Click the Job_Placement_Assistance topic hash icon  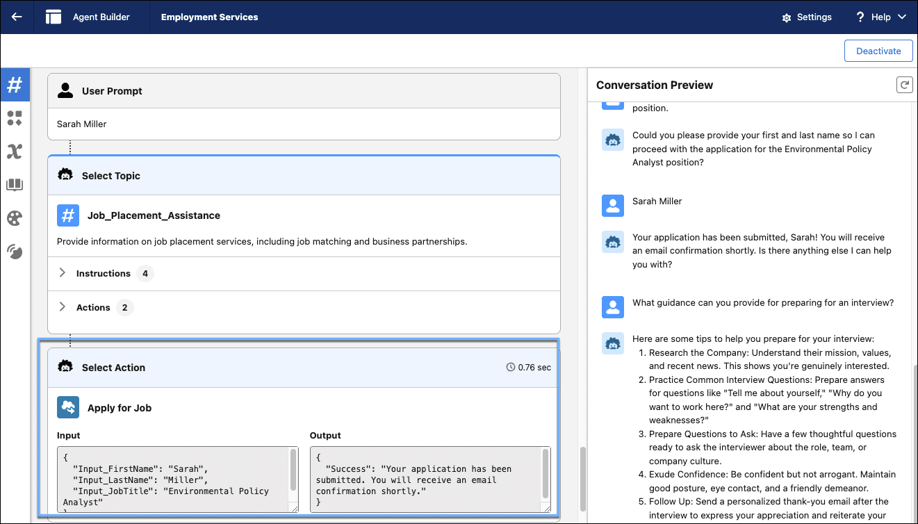coord(68,215)
